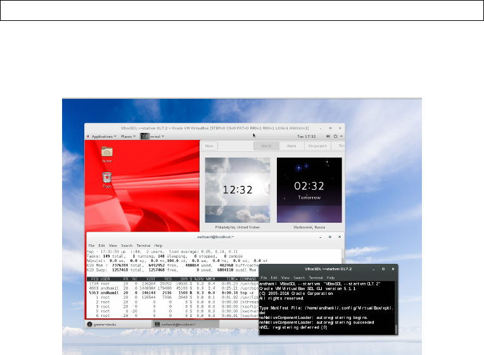Click the Philadelphia, United States label

pos(238,227)
